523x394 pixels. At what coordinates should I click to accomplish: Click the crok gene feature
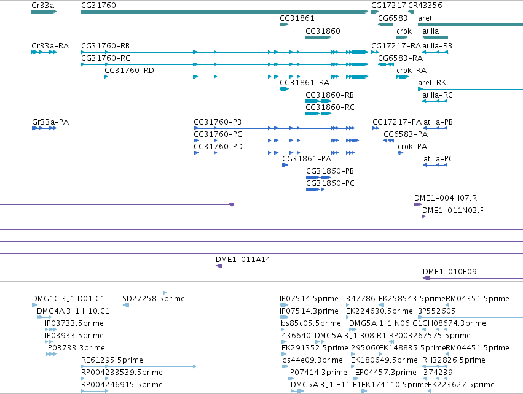pos(403,37)
